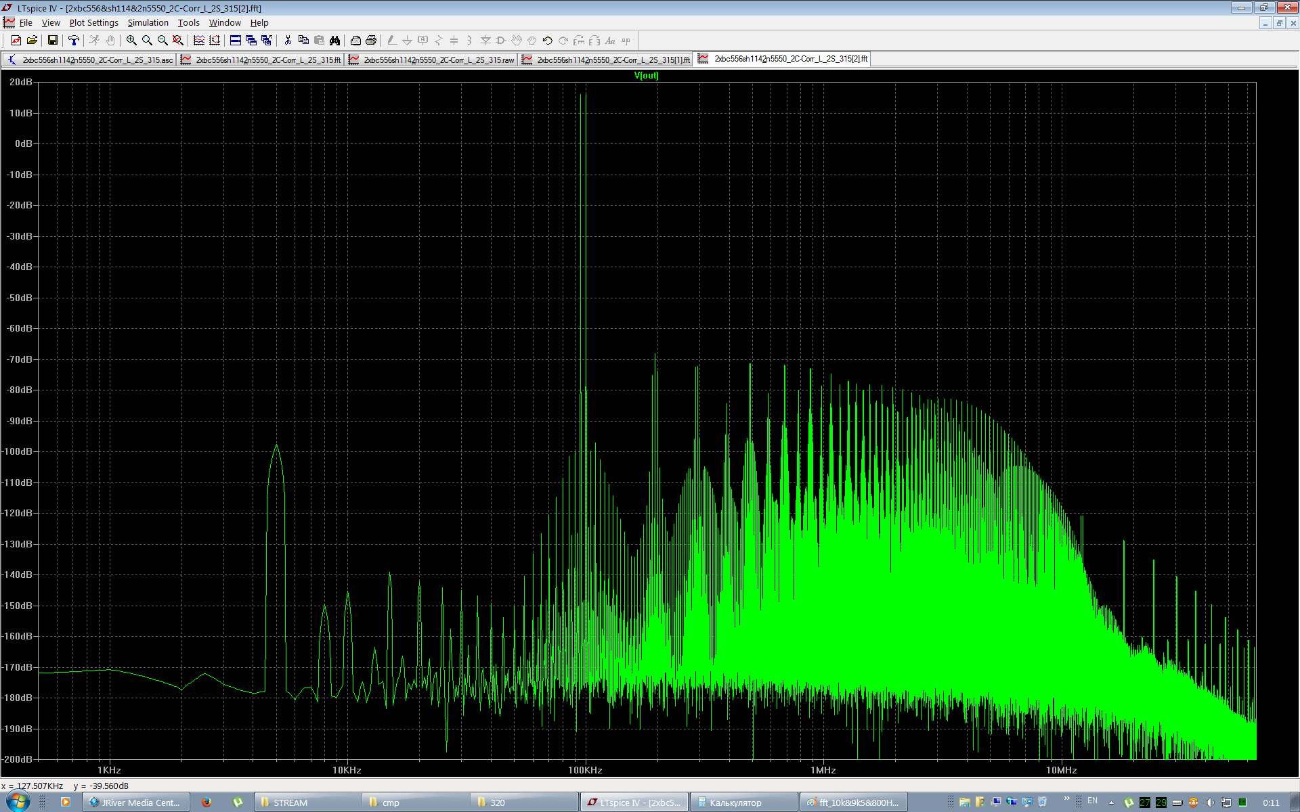The height and width of the screenshot is (812, 1300).
Task: Create a new schematic from the toolbar
Action: point(16,41)
